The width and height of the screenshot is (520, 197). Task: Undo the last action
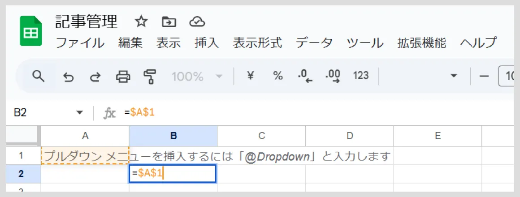68,77
